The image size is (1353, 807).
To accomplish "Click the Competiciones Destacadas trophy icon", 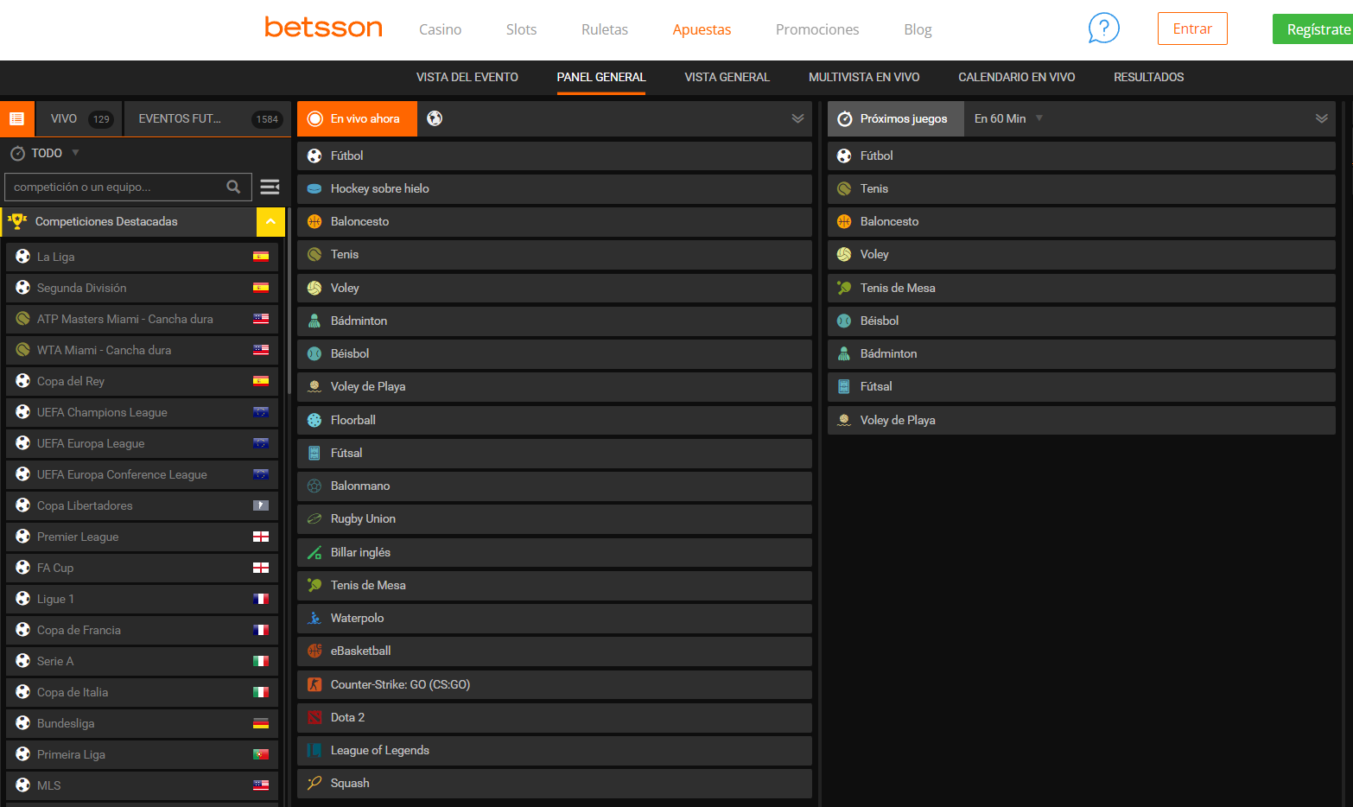I will coord(17,221).
